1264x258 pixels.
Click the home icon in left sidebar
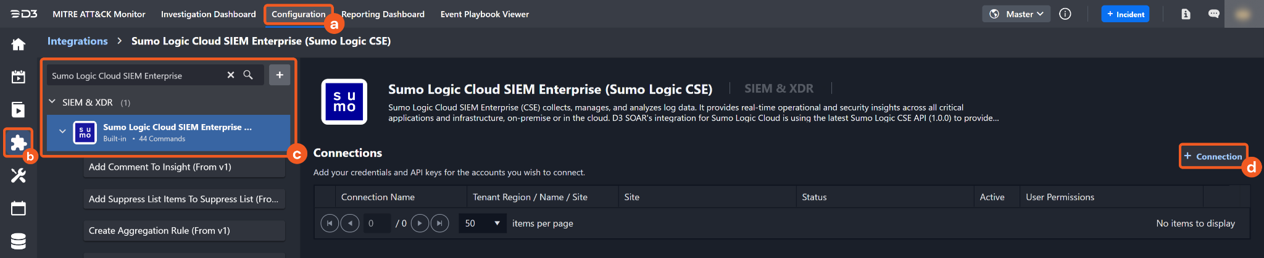tap(19, 44)
